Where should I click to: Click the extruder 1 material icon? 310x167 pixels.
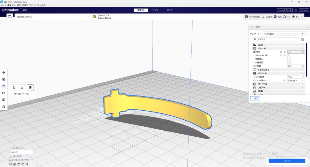(x=94, y=17)
